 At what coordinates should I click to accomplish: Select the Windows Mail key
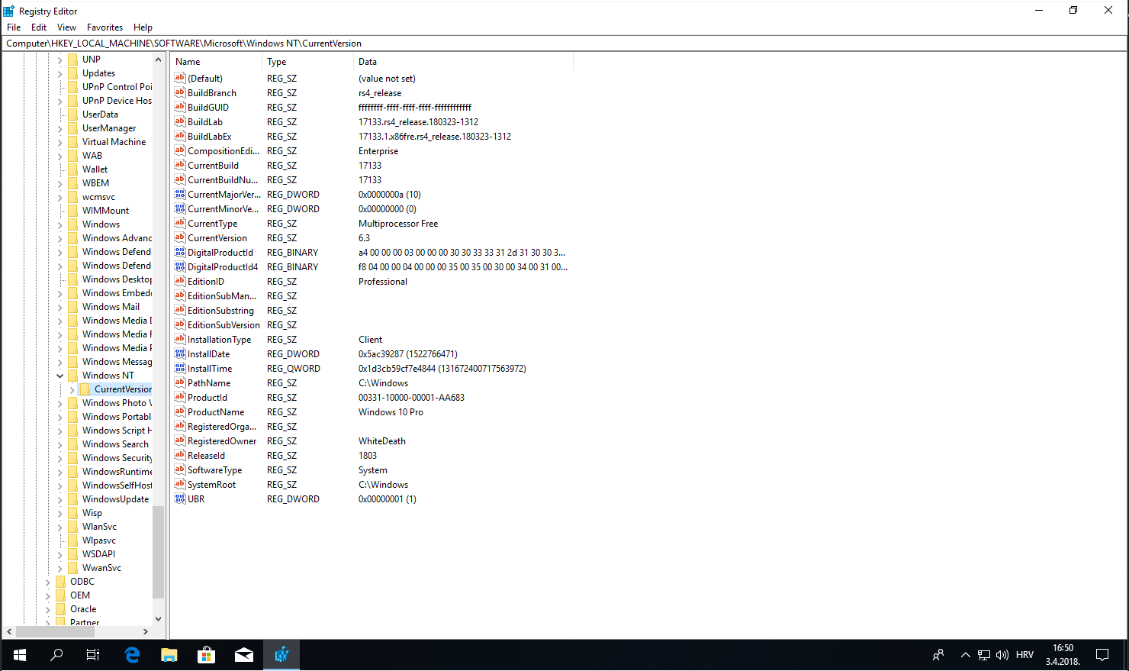pos(111,307)
